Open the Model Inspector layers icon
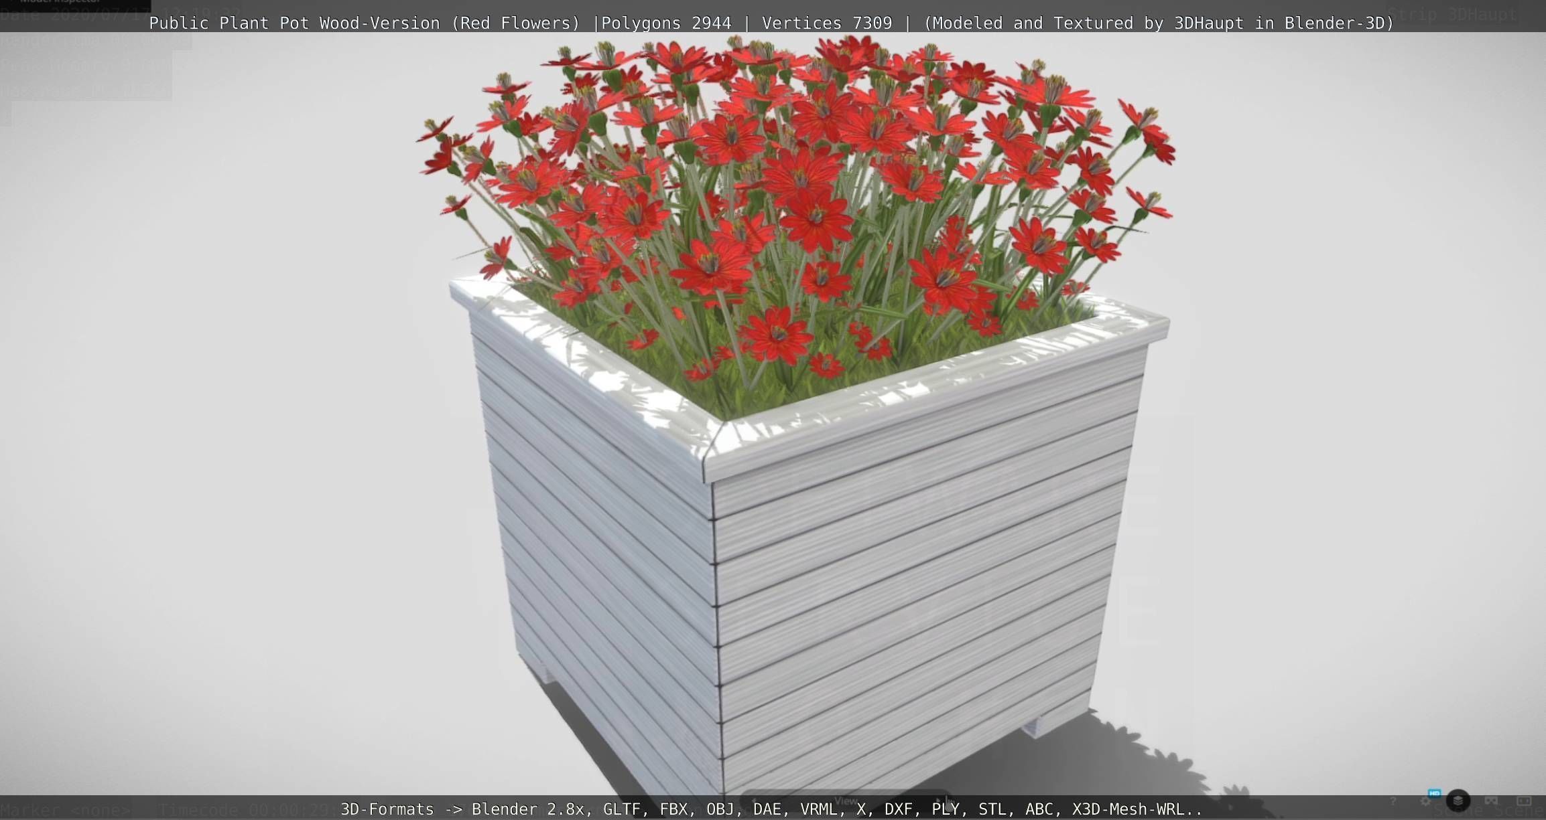The height and width of the screenshot is (820, 1546). point(1458,801)
